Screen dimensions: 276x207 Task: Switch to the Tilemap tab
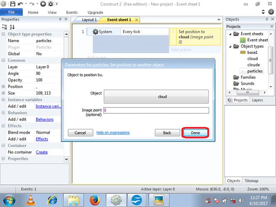(252, 181)
